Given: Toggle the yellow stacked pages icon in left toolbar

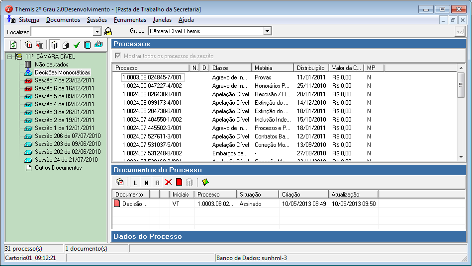Looking at the screenshot, I should point(55,45).
